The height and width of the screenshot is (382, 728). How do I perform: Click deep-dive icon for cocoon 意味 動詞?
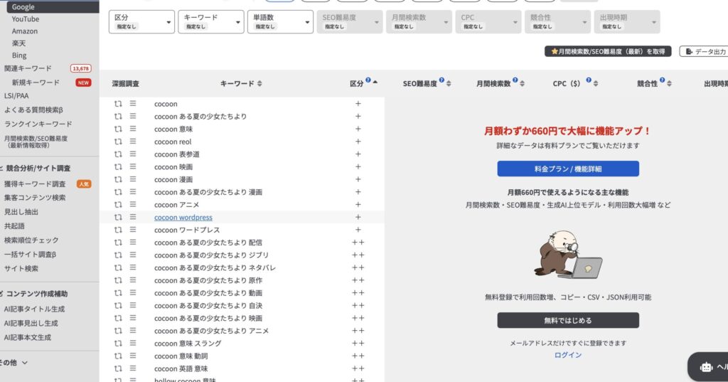pos(118,356)
